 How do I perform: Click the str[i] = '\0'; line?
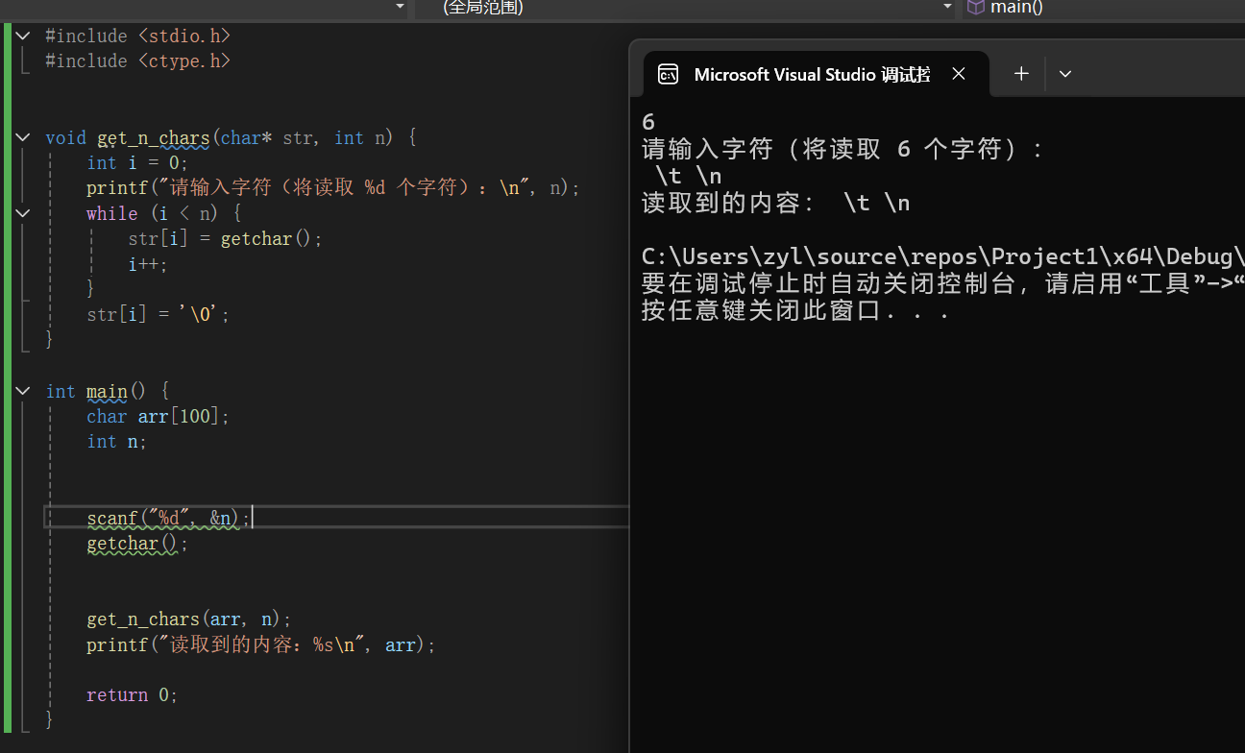click(159, 314)
